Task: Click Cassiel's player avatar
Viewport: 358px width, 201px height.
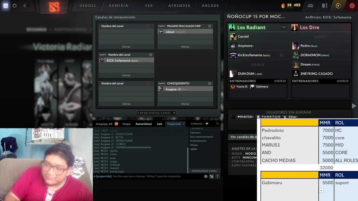Action: 233,37
